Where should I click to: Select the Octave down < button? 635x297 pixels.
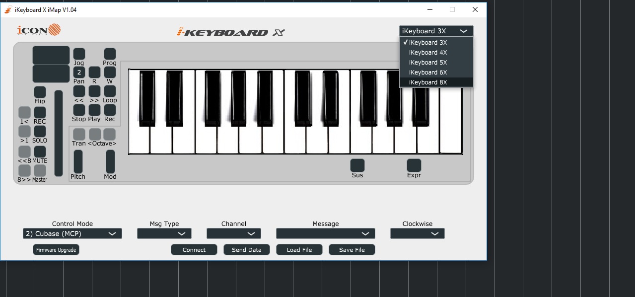[95, 134]
